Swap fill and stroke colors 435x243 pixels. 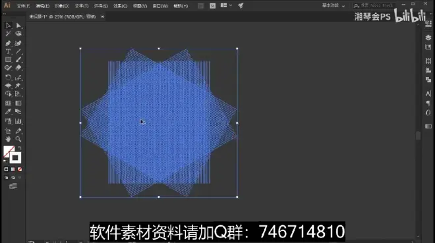click(20, 148)
